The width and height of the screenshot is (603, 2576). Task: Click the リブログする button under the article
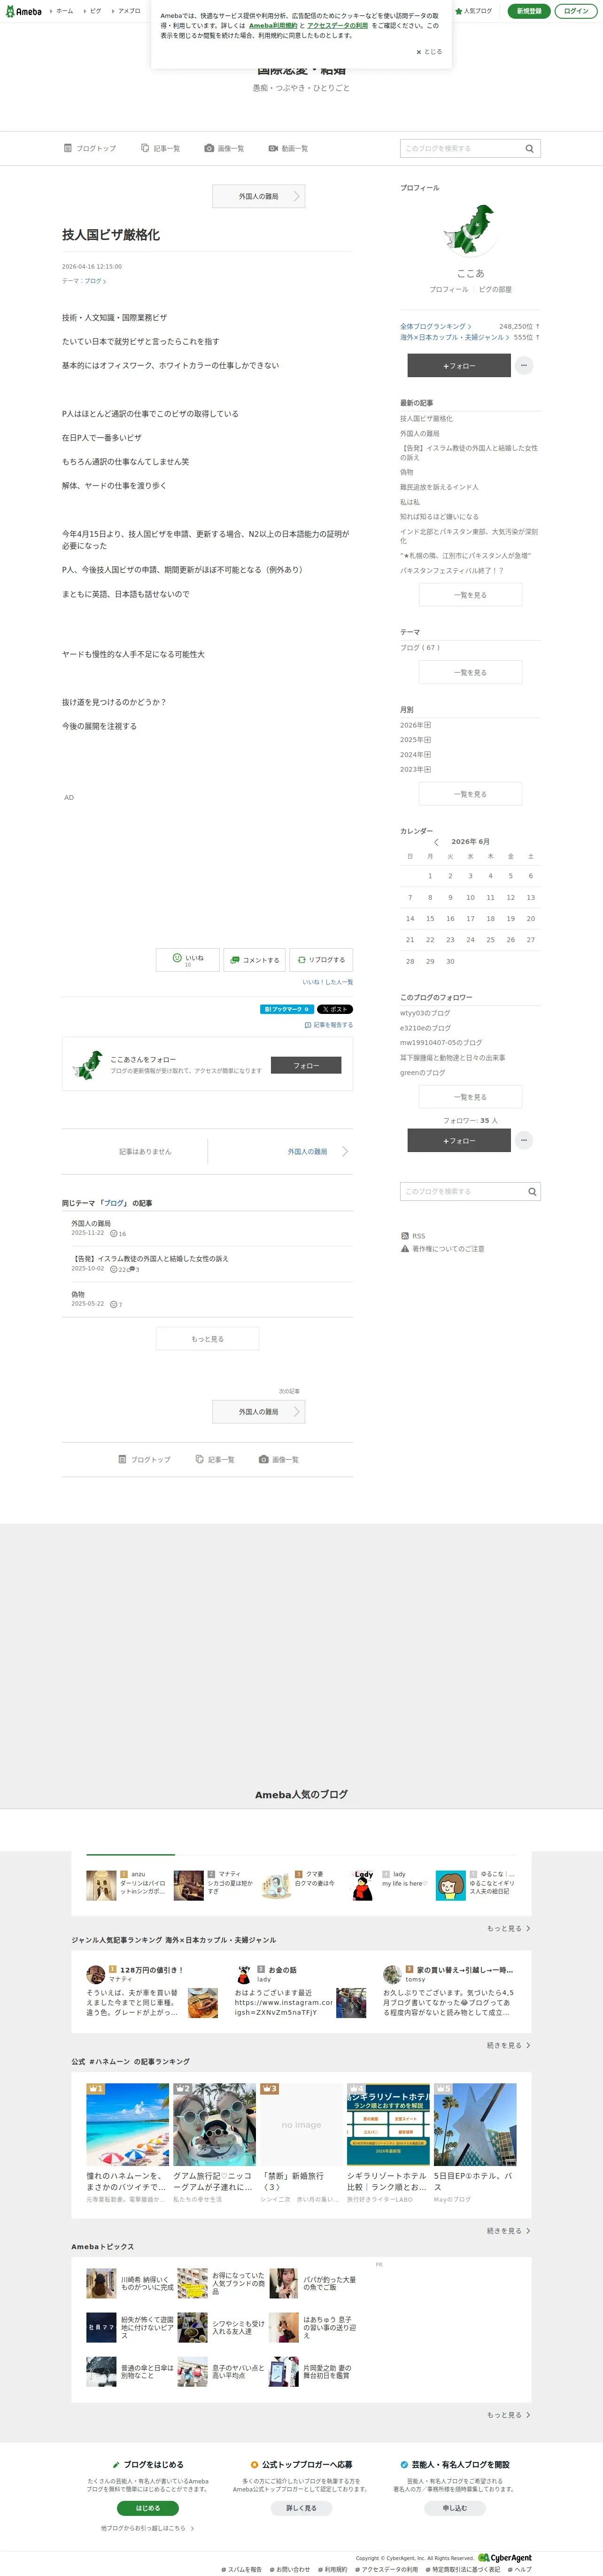321,960
